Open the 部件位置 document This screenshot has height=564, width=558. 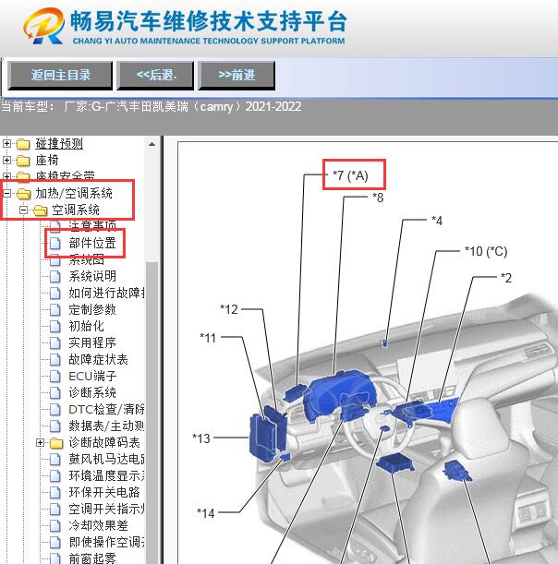point(92,243)
